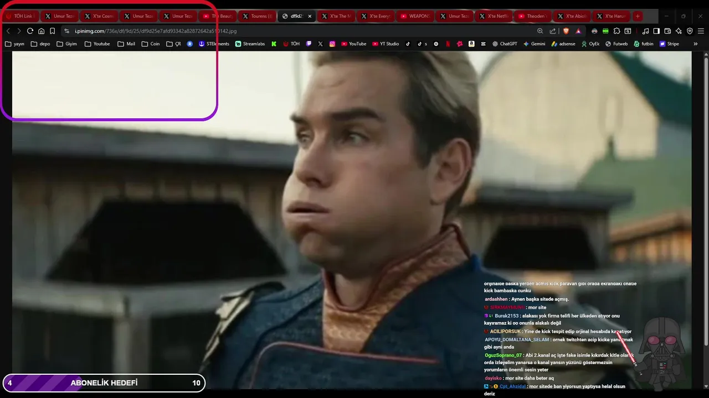This screenshot has width=709, height=398.
Task: Expand the yayın bookmark folder
Action: (15, 44)
